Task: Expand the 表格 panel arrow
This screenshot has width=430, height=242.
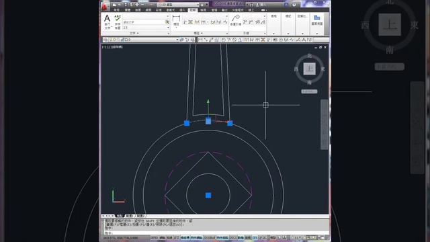Action: [x=273, y=34]
